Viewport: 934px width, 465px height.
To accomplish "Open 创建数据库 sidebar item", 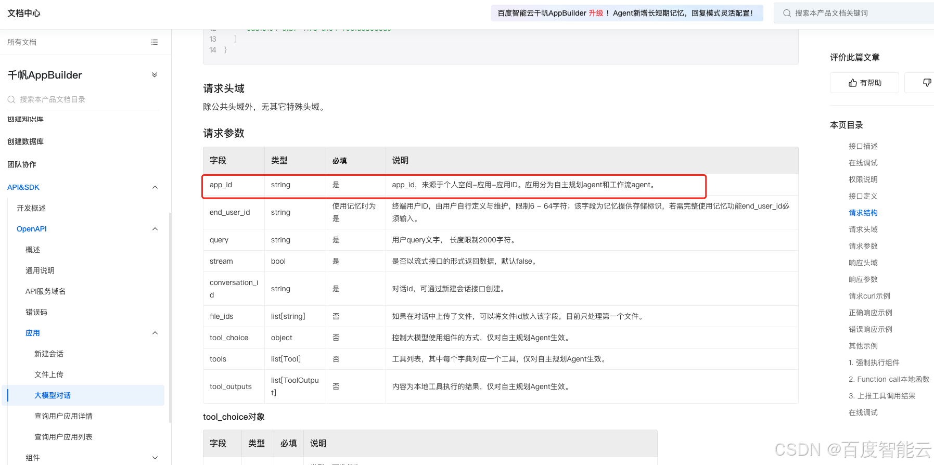I will click(25, 141).
